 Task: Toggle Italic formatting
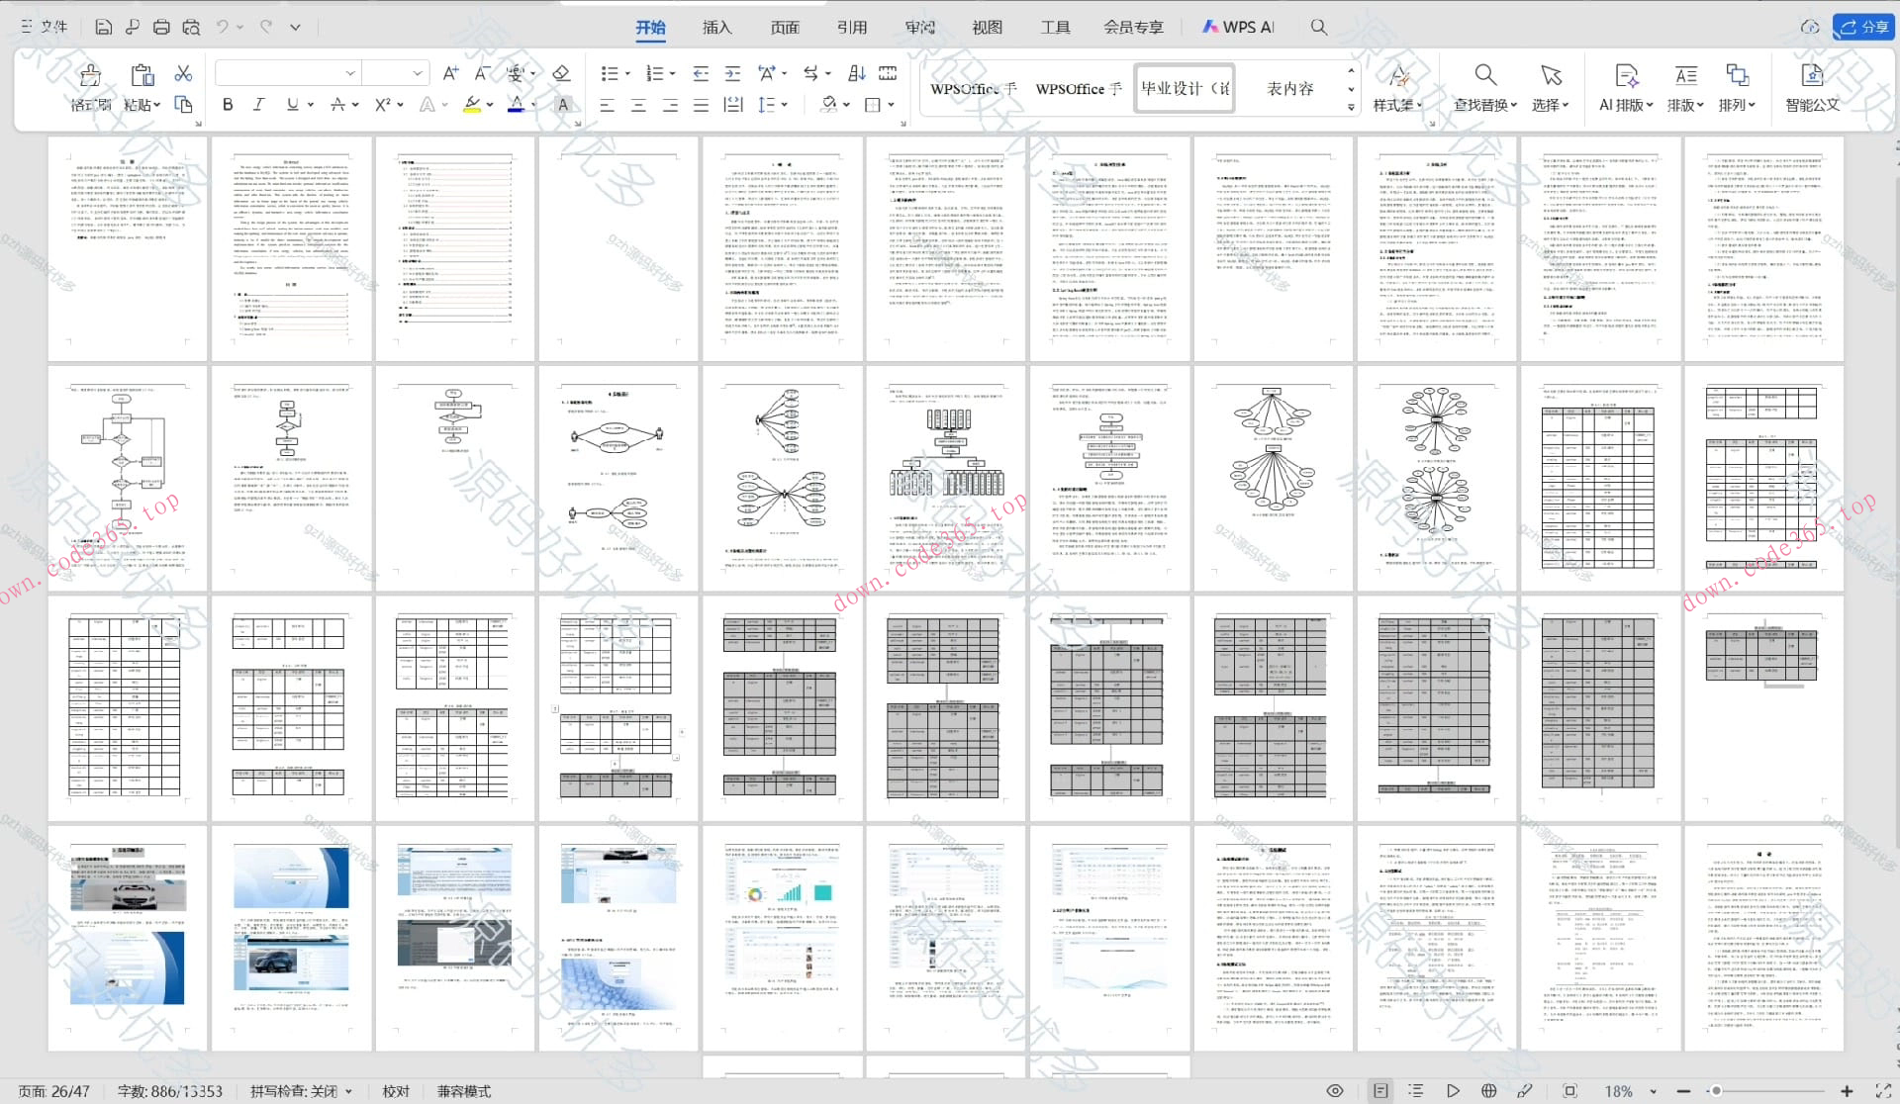(259, 104)
